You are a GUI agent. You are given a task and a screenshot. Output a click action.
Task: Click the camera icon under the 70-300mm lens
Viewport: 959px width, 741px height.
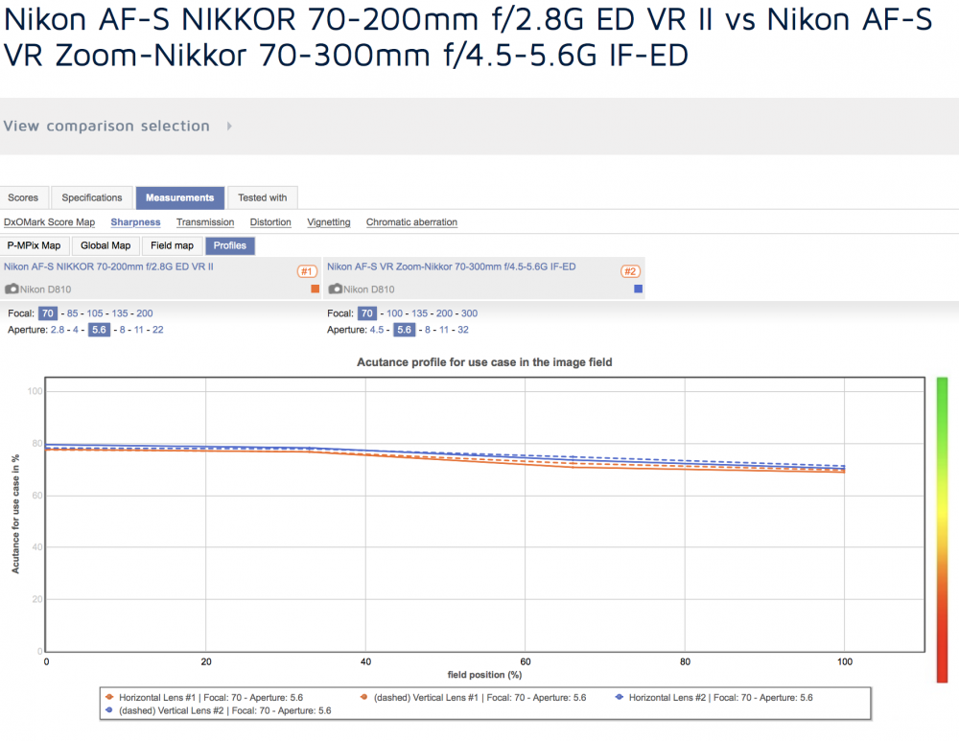tap(335, 289)
